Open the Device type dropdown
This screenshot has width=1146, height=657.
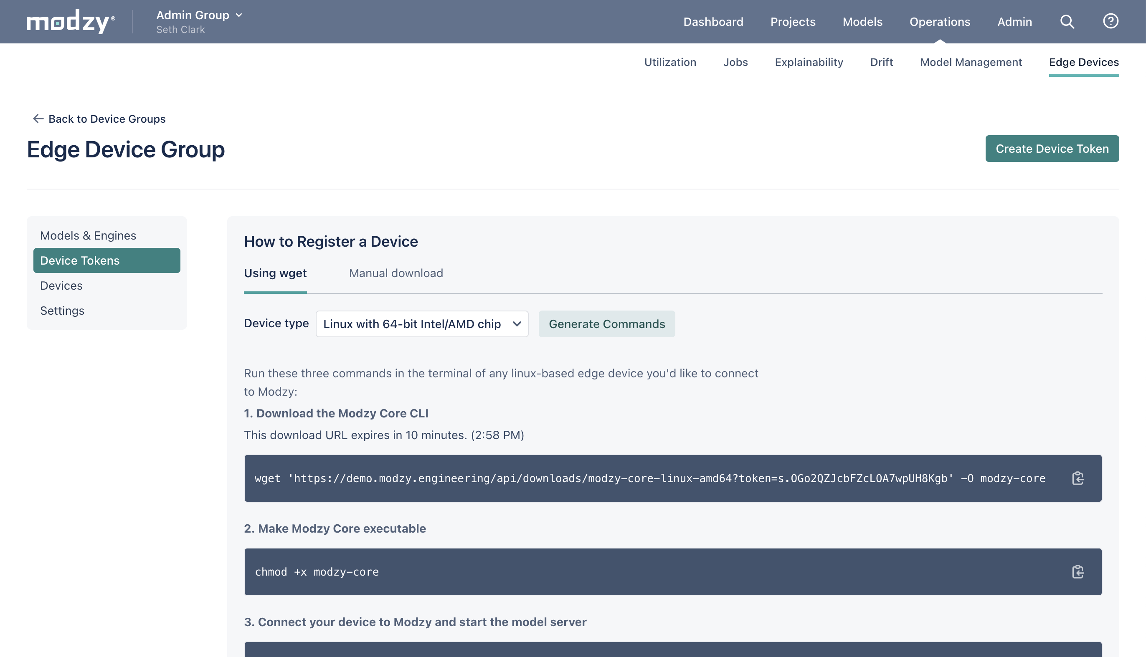tap(421, 324)
